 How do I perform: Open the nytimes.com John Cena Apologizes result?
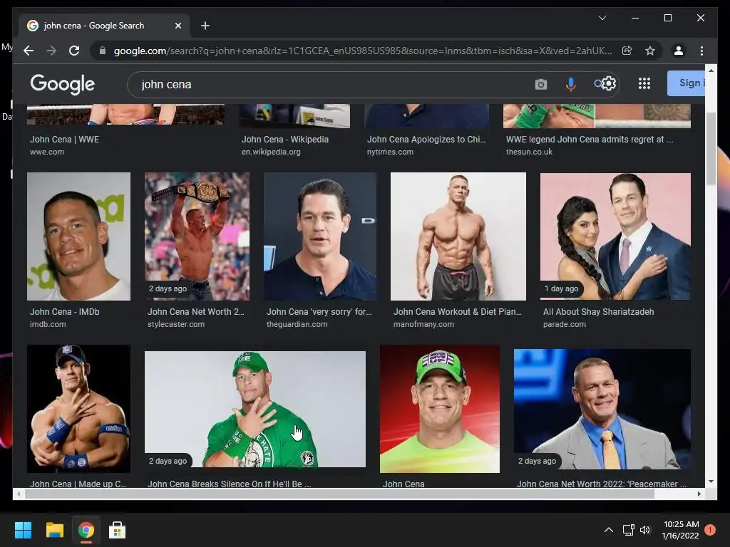[x=426, y=139]
